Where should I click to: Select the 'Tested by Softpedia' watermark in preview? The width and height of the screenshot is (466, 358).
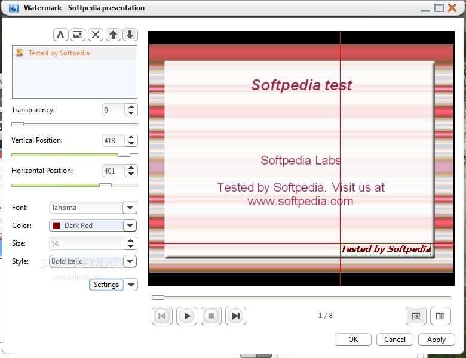click(x=385, y=249)
